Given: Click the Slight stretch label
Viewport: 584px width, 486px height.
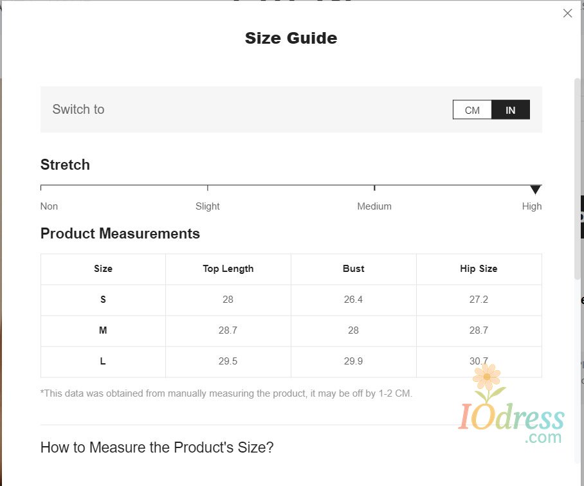Looking at the screenshot, I should click(x=207, y=206).
